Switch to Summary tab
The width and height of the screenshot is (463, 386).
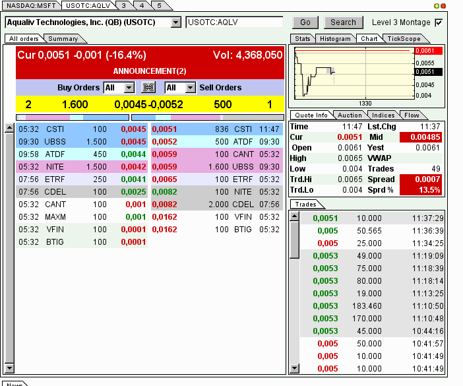[63, 39]
